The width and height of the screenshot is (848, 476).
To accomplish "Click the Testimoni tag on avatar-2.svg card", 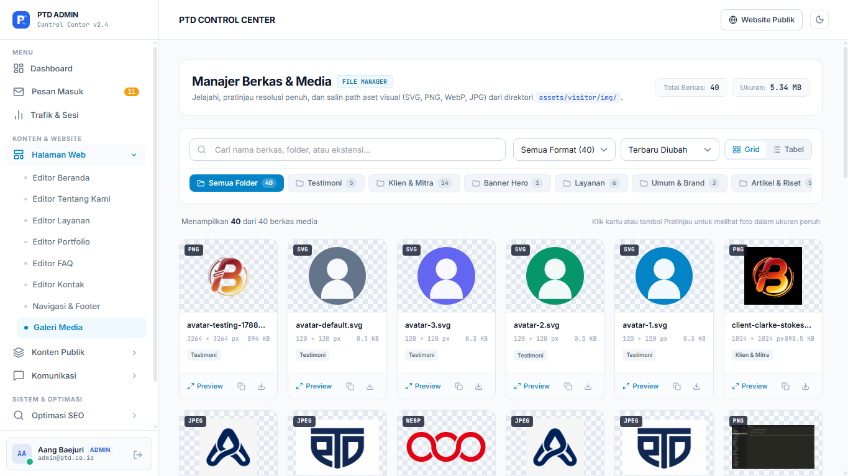I will click(531, 356).
